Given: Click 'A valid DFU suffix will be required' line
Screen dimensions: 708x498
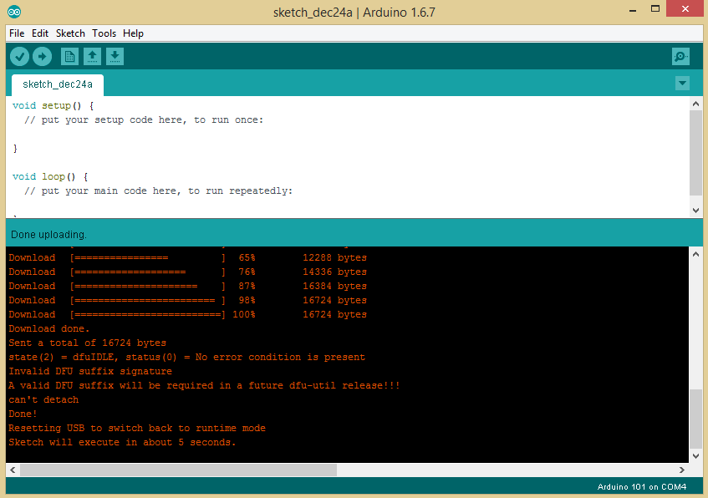Looking at the screenshot, I should coord(204,385).
